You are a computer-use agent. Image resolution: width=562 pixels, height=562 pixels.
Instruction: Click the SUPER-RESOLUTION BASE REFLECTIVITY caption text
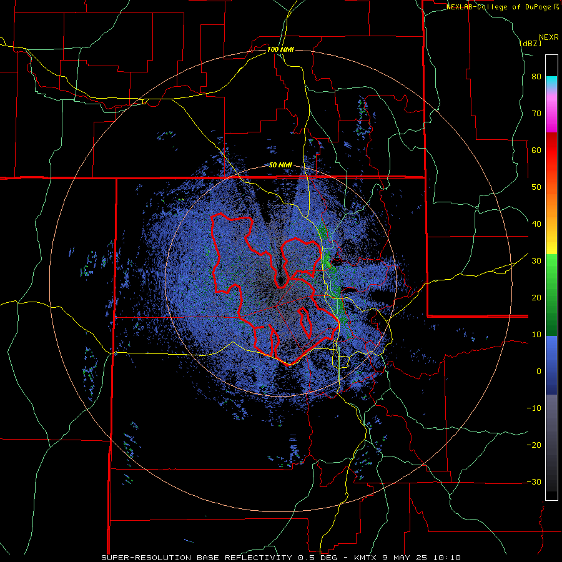coord(197,558)
